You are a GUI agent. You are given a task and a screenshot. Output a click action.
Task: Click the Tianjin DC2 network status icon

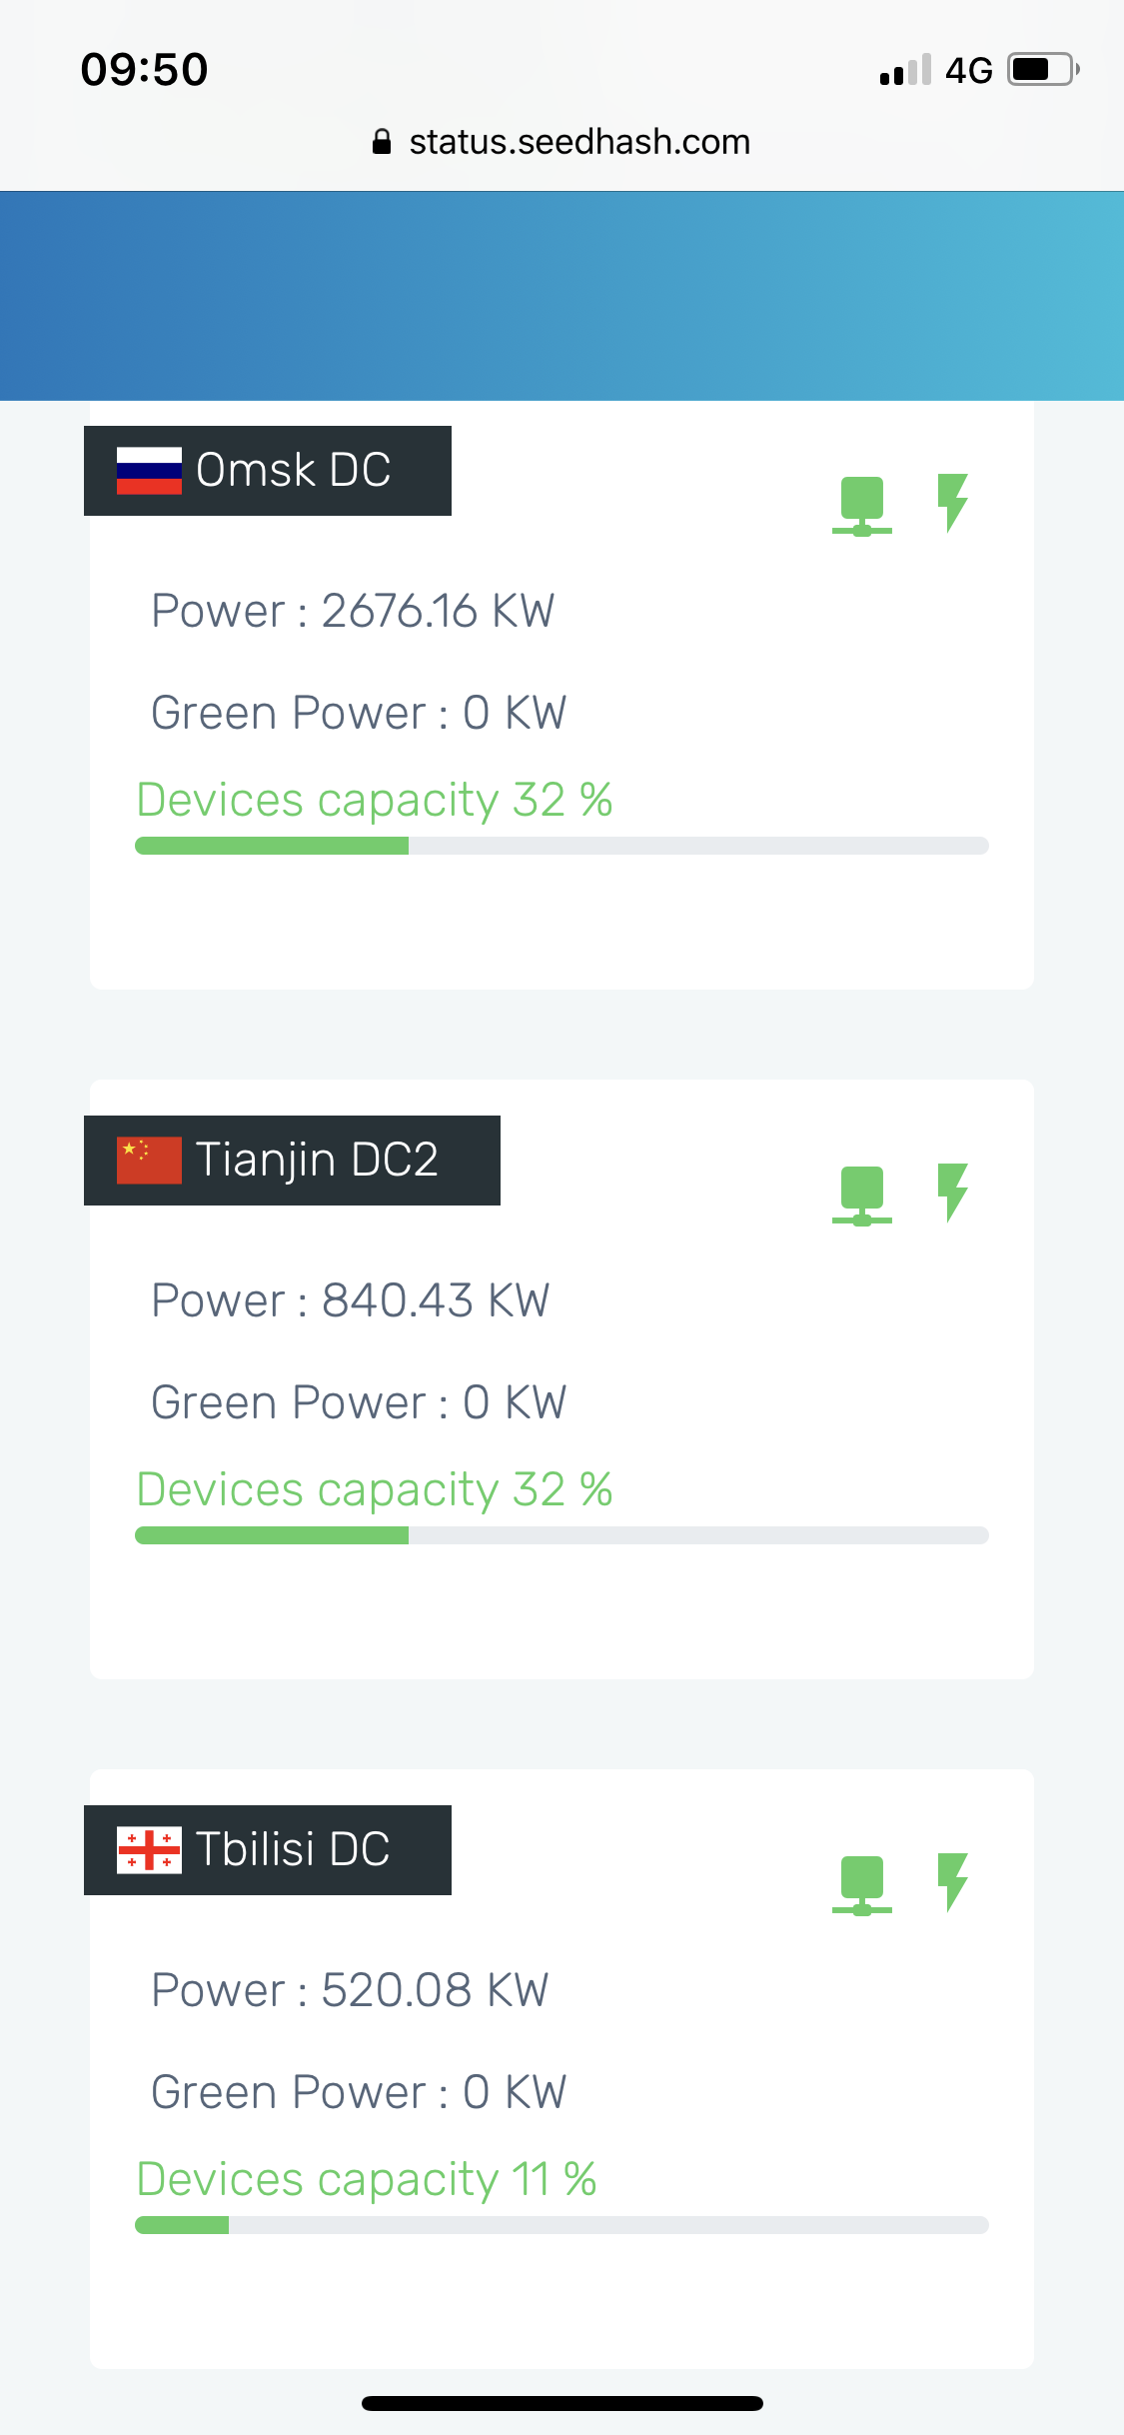click(x=861, y=1195)
